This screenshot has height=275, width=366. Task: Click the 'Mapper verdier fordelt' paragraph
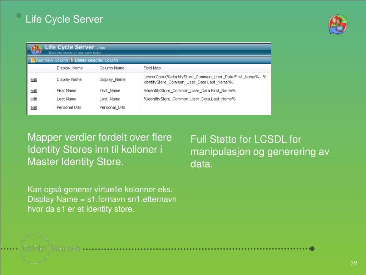click(99, 149)
